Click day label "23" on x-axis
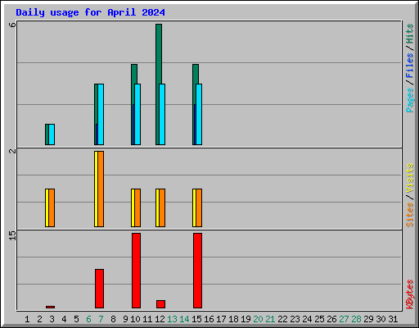Image resolution: width=419 pixels, height=328 pixels. (x=295, y=319)
